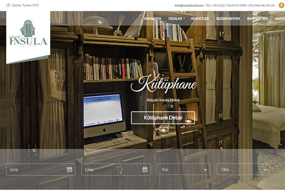Click the Giriş date input field
The height and width of the screenshot is (190, 285).
(x=41, y=169)
